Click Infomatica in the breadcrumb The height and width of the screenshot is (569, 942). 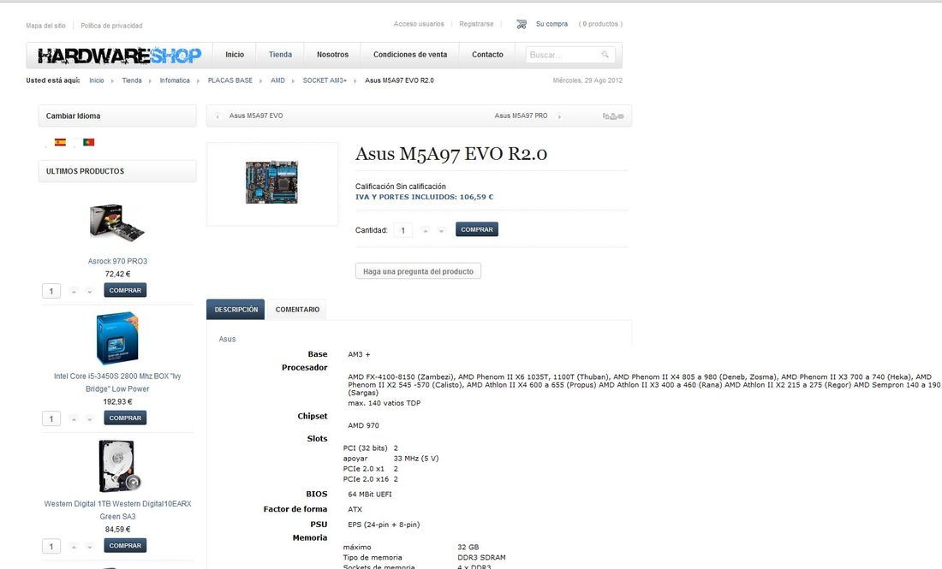point(175,80)
